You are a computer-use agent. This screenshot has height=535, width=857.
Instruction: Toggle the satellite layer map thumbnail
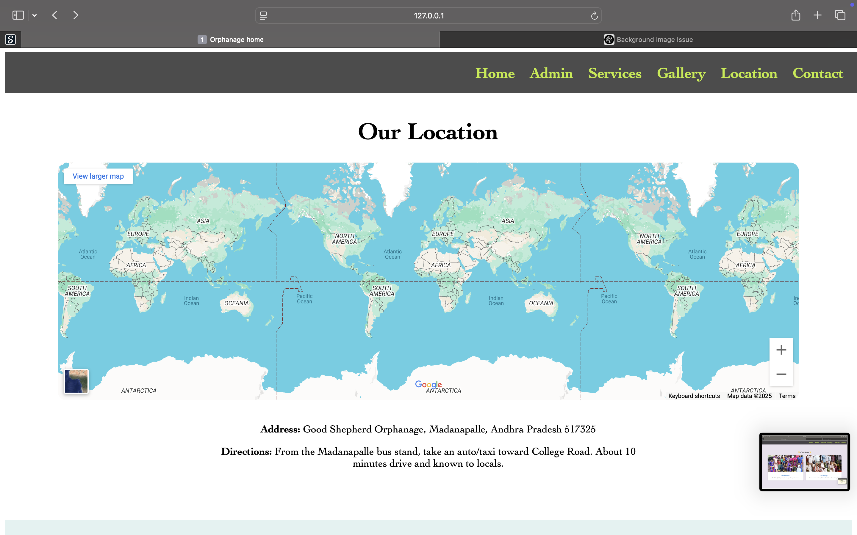(x=76, y=381)
